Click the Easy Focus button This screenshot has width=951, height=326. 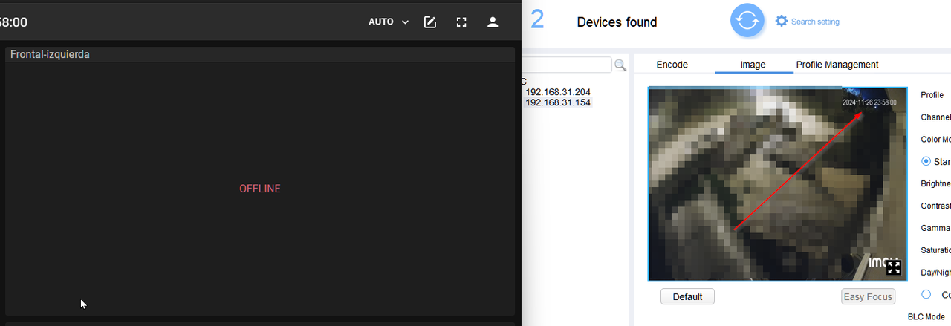pos(868,296)
